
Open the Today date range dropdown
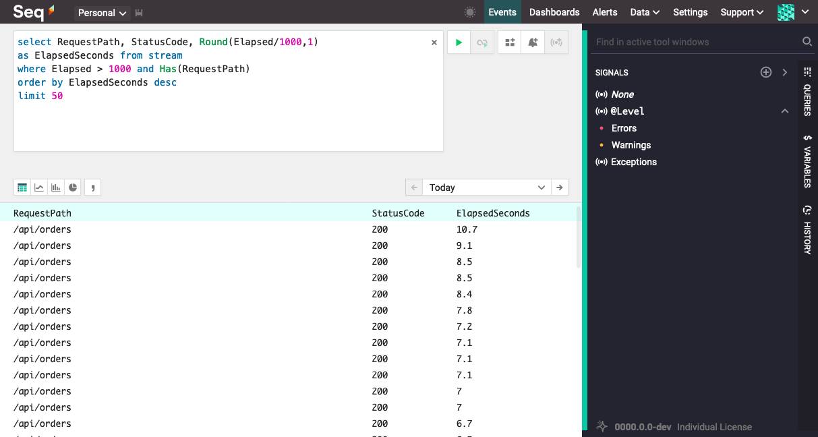[487, 187]
